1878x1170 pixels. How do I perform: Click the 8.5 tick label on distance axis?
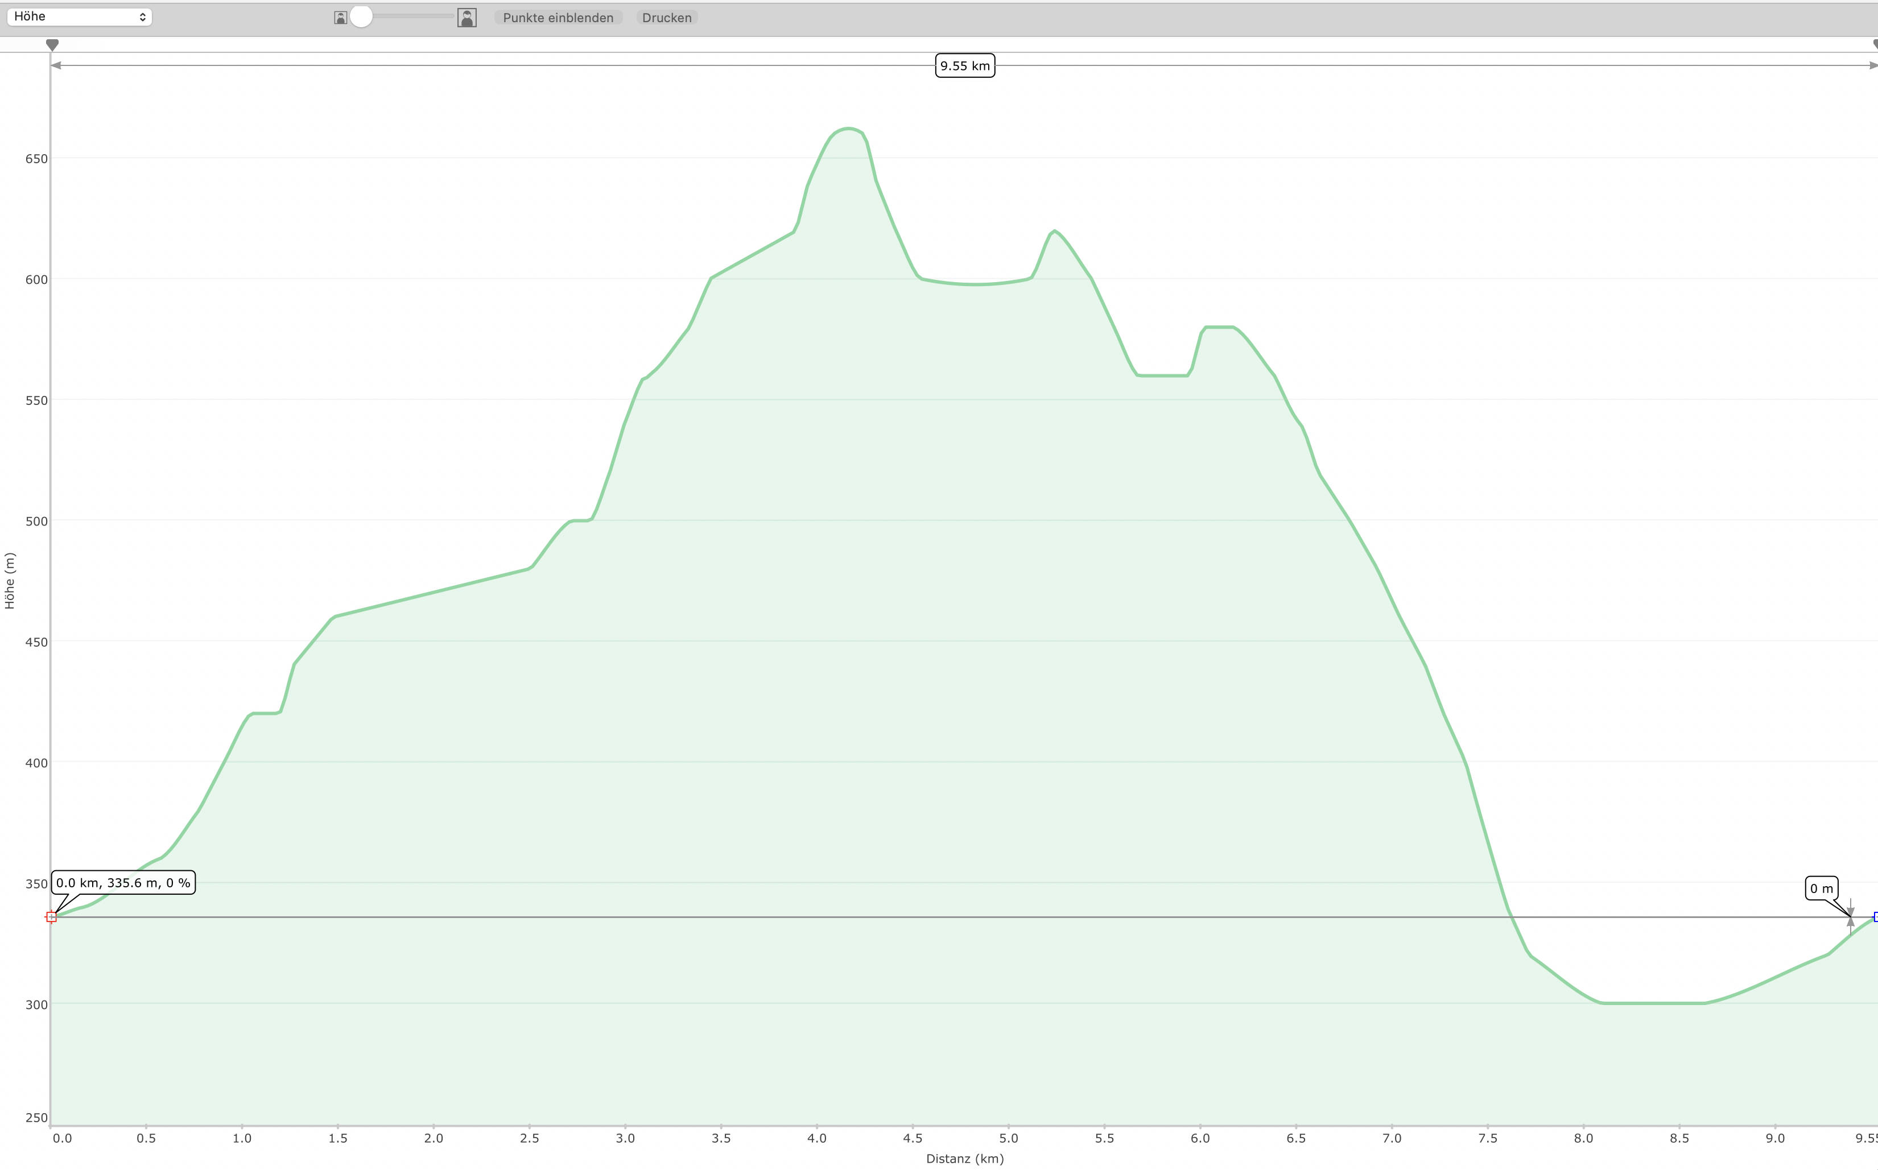coord(1679,1138)
